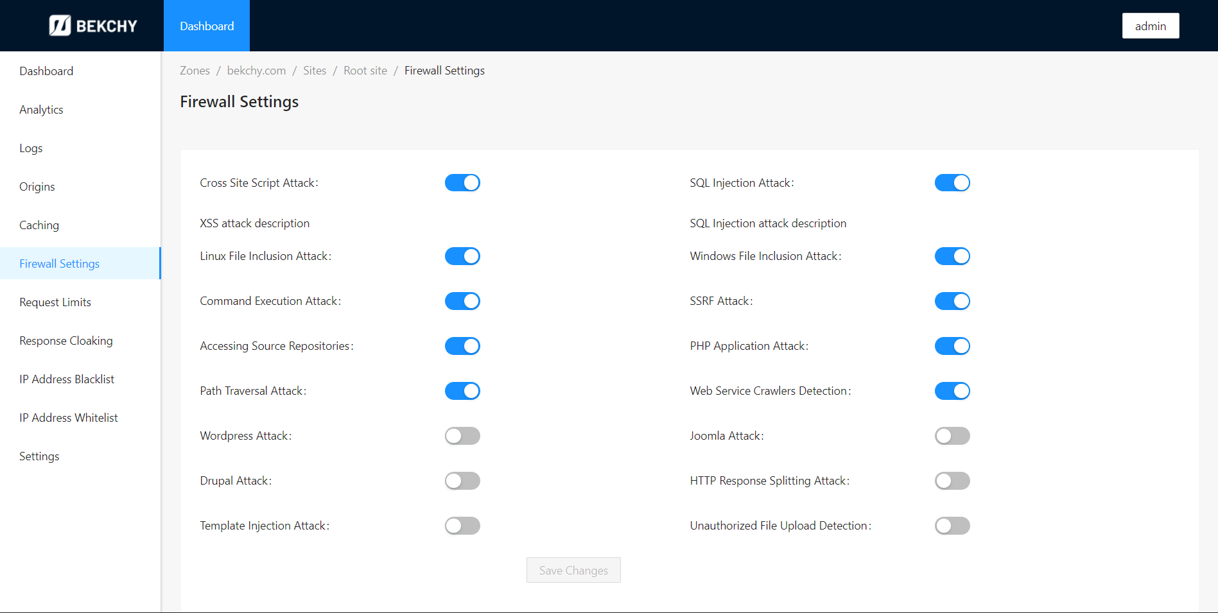Toggle Windows File Inclusion Attack switch
The width and height of the screenshot is (1218, 613).
coord(952,256)
